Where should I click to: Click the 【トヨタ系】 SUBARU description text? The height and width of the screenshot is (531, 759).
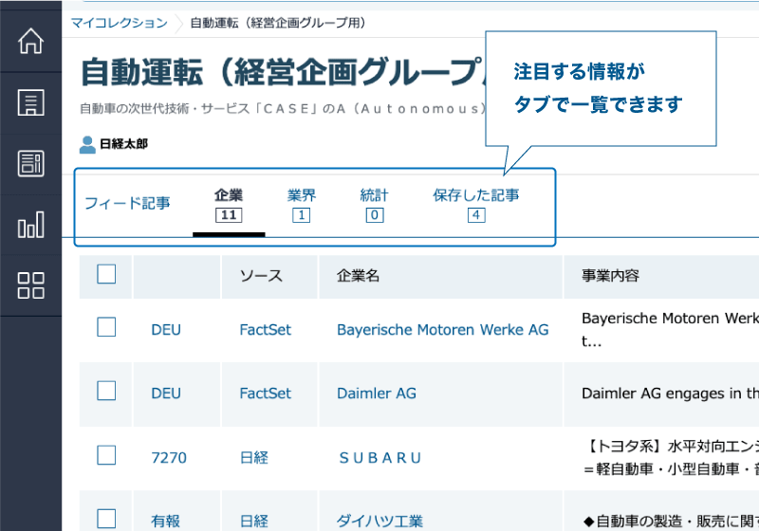(671, 457)
